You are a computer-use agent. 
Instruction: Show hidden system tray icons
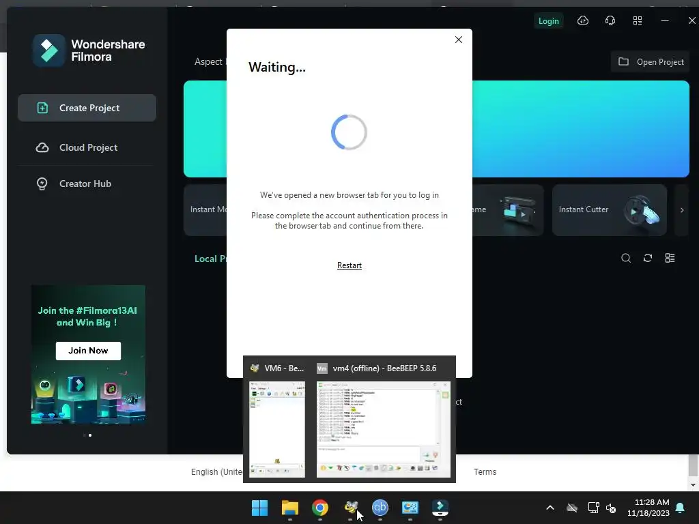[x=550, y=508]
